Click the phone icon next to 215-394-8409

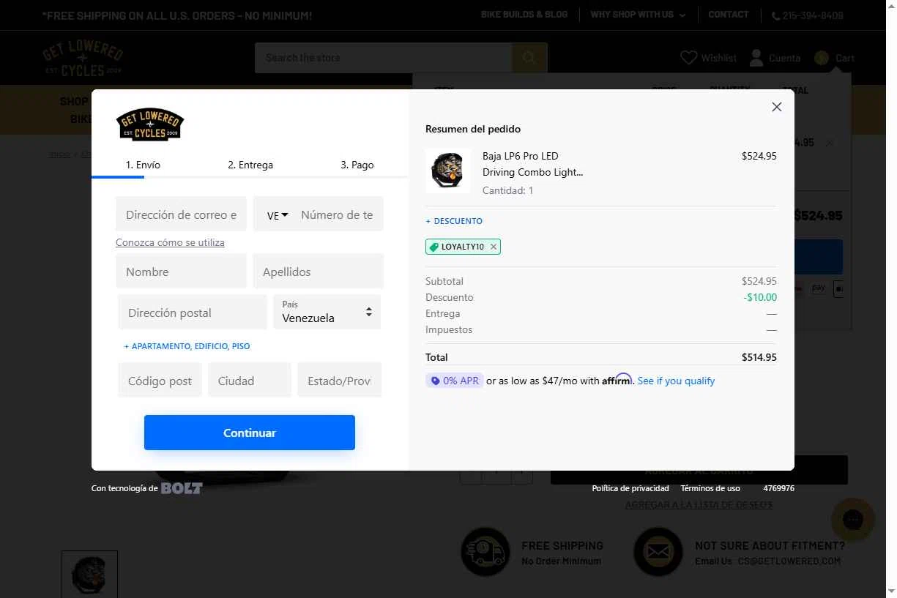click(775, 15)
